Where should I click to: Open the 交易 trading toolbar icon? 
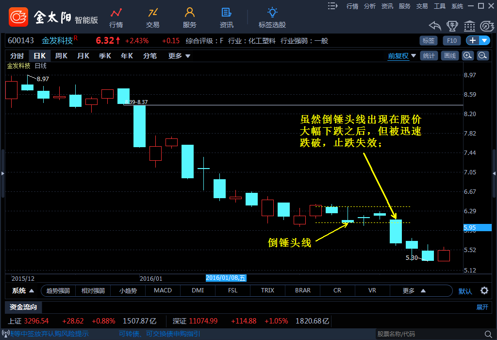153,17
